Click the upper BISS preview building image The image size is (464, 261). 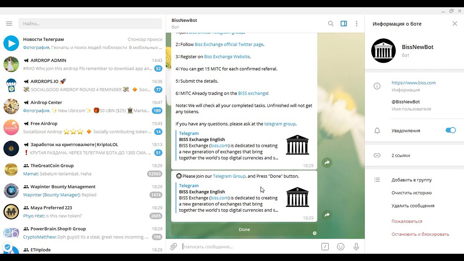point(298,145)
